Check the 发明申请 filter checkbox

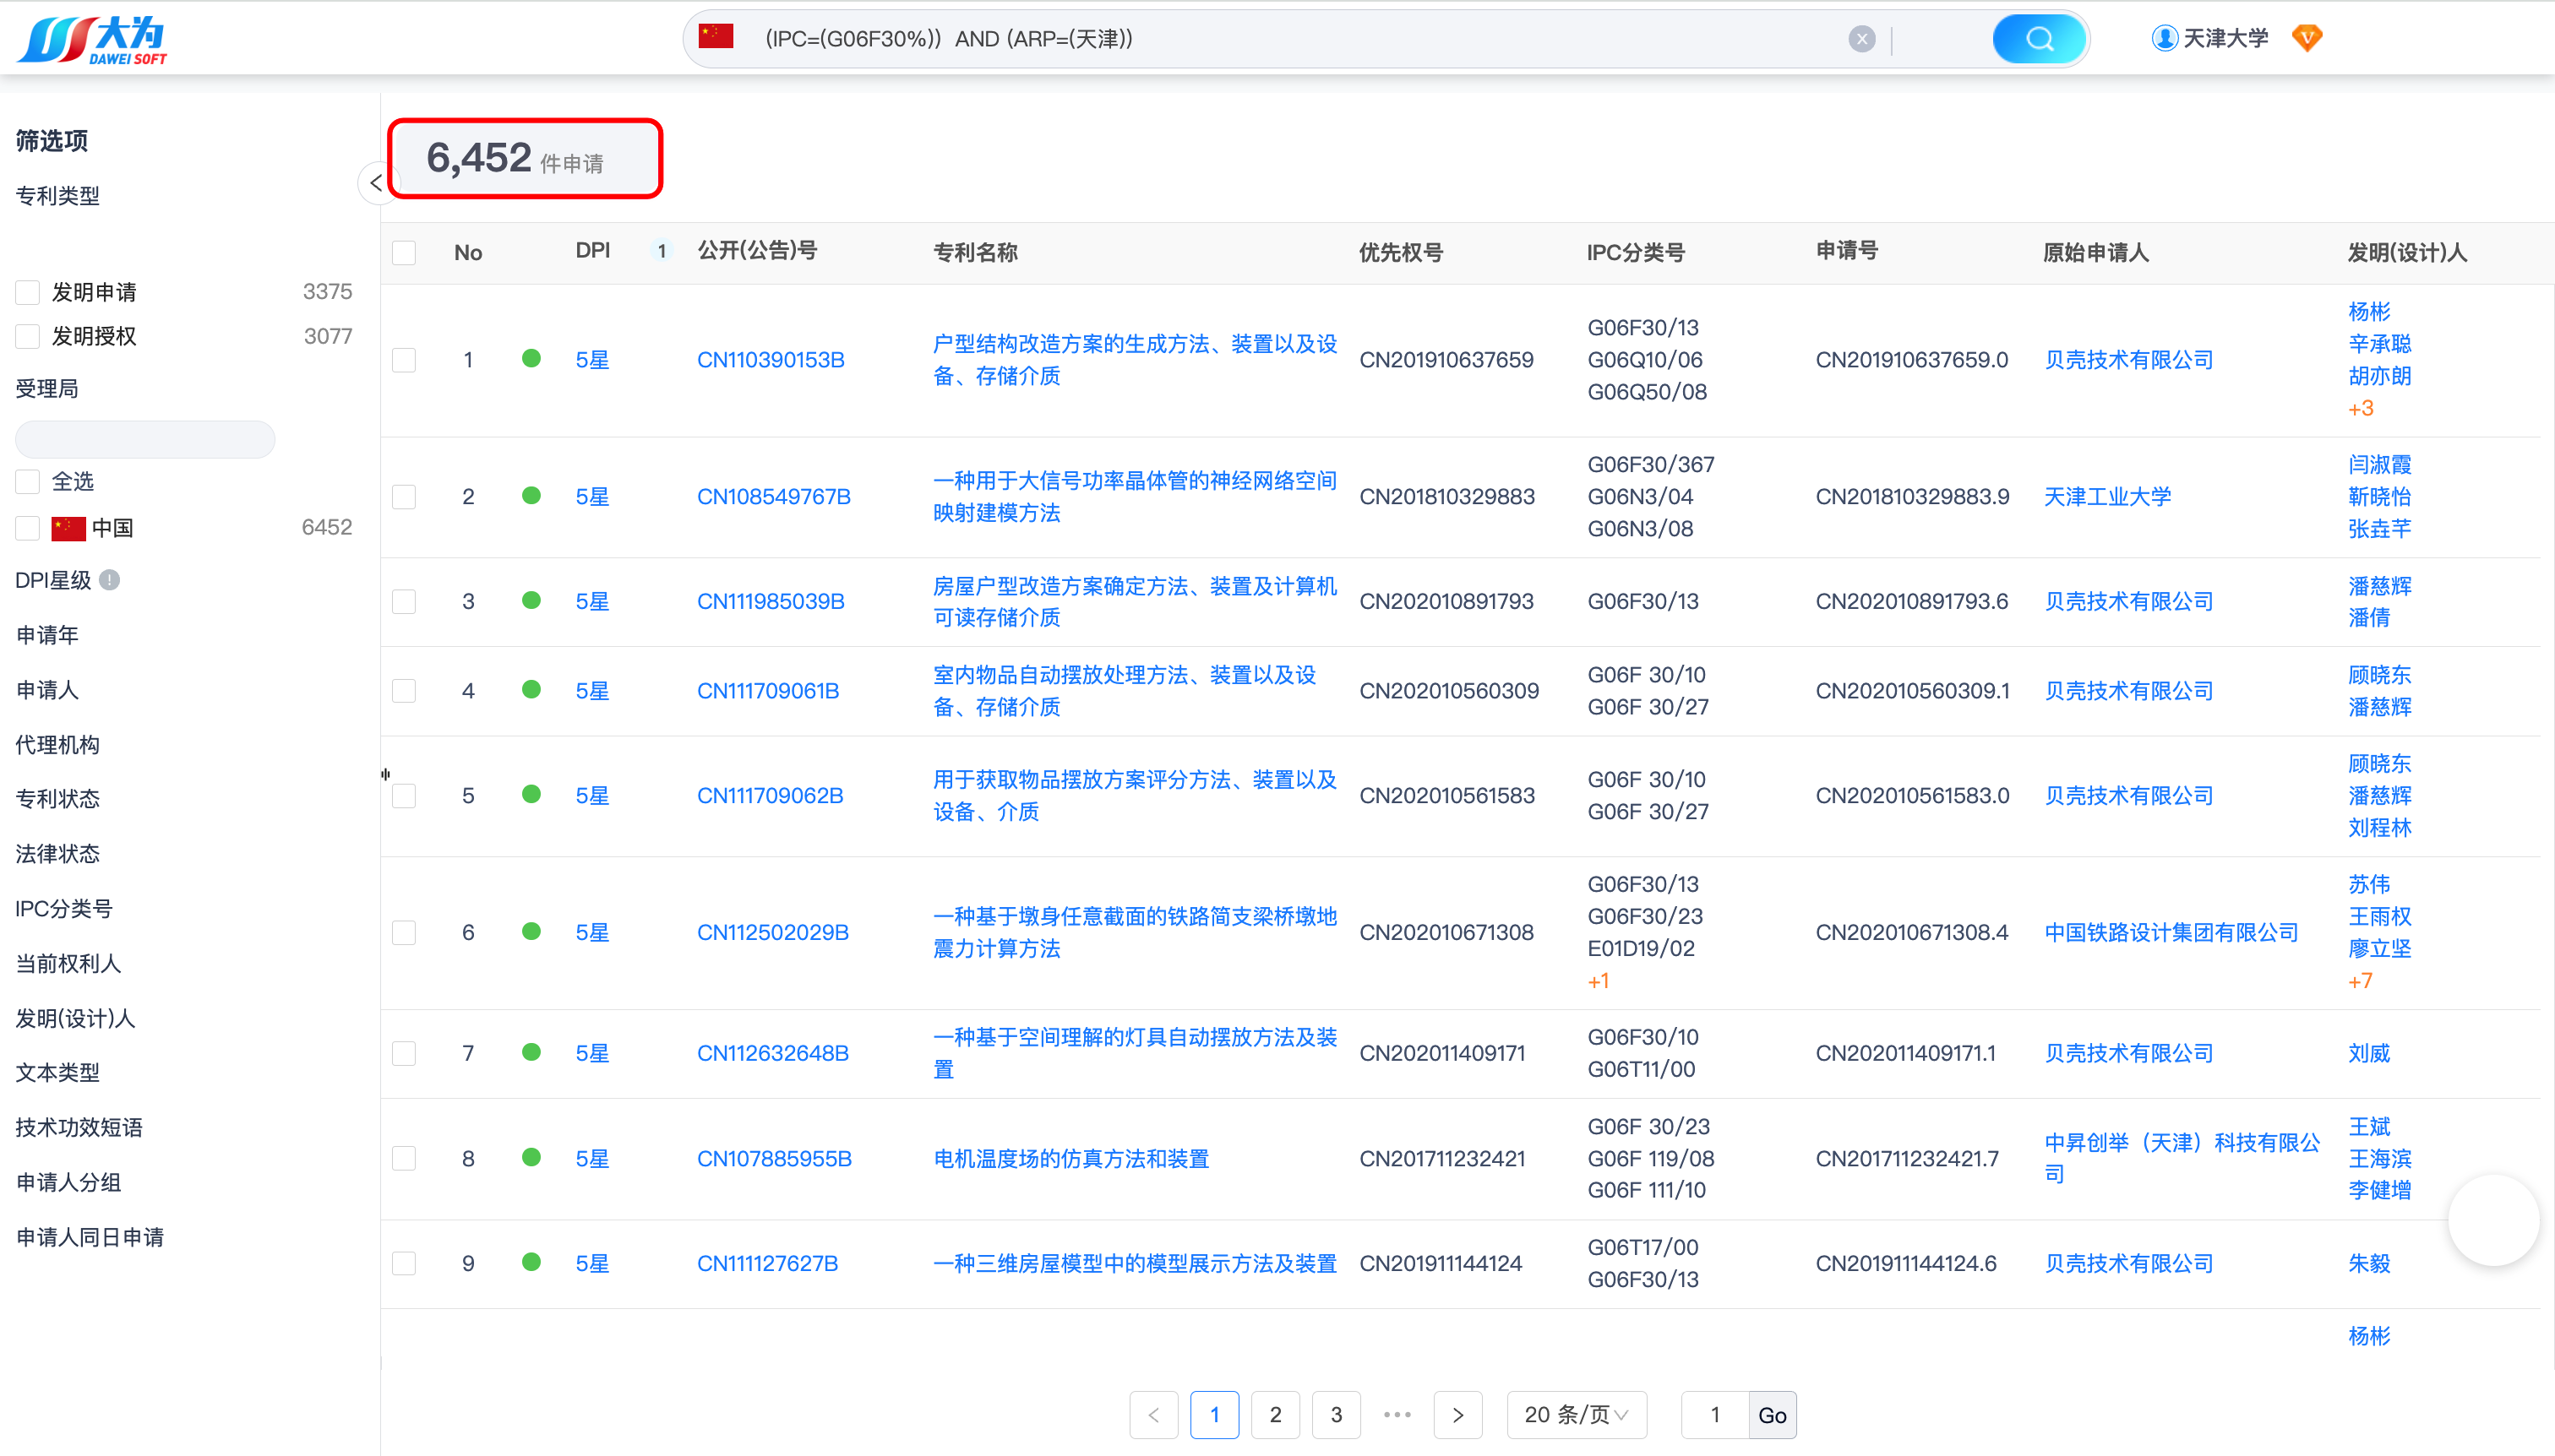point(28,292)
